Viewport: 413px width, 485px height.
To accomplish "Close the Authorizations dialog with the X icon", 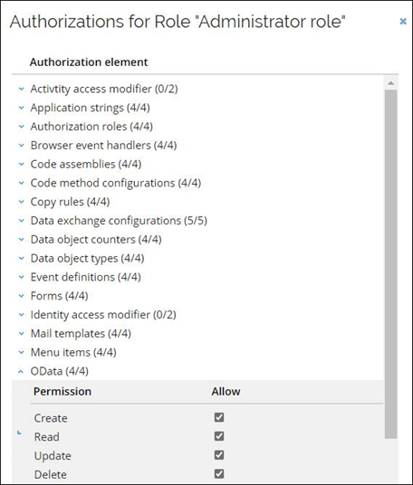I will click(403, 22).
